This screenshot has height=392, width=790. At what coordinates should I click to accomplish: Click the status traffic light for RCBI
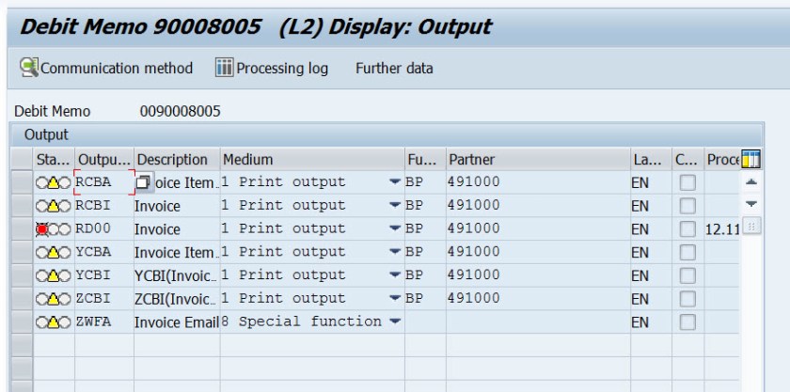click(x=53, y=206)
